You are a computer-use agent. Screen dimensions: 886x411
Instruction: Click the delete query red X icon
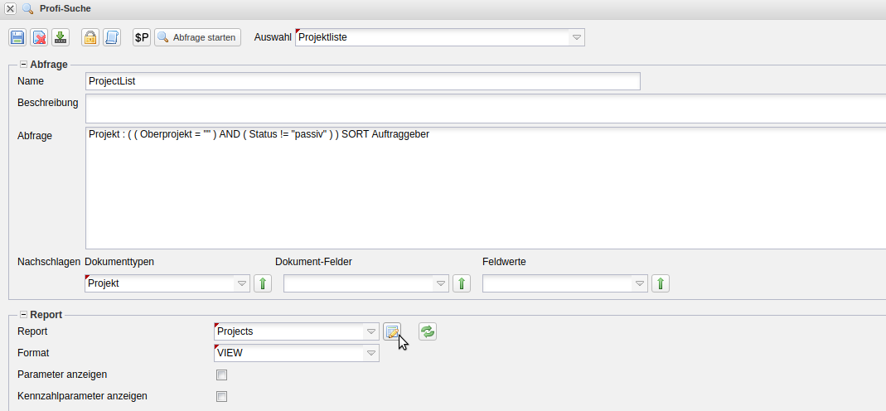point(39,37)
